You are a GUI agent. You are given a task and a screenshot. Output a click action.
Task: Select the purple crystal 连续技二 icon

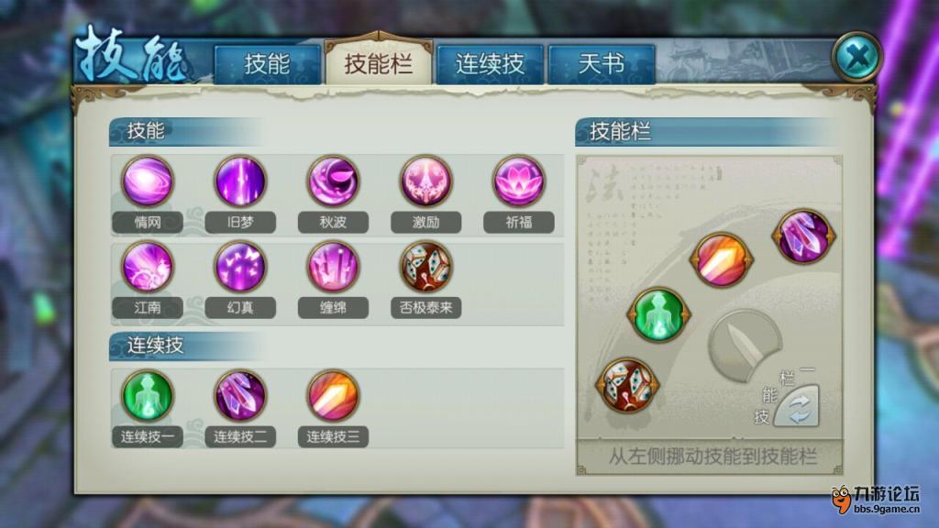(x=240, y=396)
